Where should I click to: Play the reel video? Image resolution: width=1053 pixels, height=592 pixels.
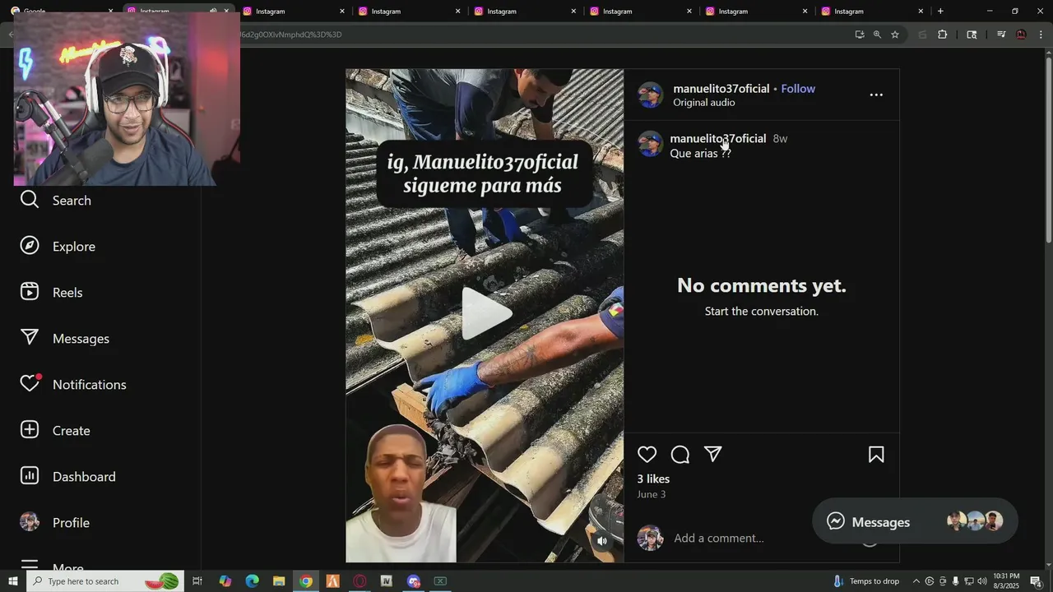(x=485, y=314)
